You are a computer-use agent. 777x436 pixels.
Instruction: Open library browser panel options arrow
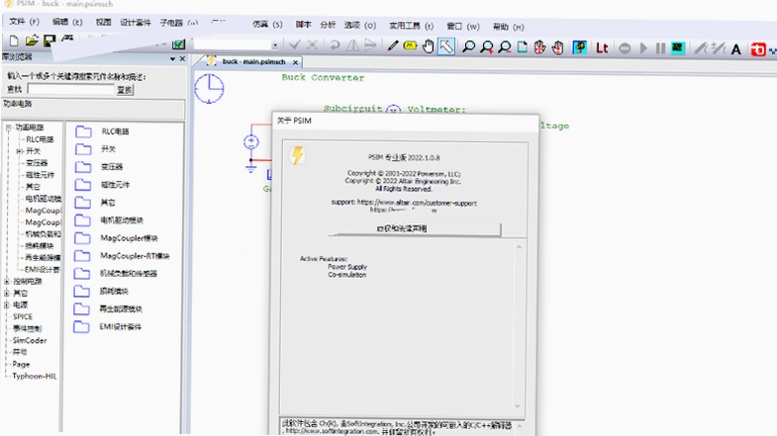(172, 58)
